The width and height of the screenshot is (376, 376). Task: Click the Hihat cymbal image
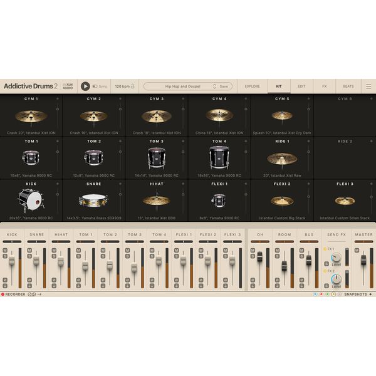[156, 201]
